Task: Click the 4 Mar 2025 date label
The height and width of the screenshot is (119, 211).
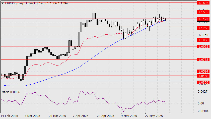Action: 32,116
